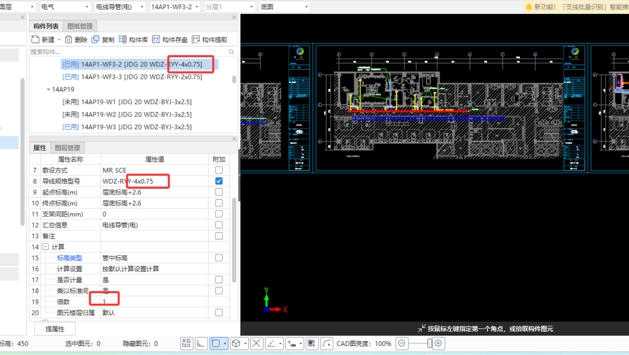Viewport: 629px width, 355px height.
Task: Open the 电气 discipline dropdown
Action: [65, 7]
